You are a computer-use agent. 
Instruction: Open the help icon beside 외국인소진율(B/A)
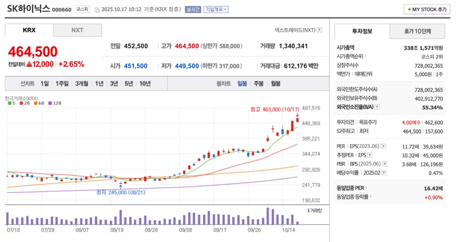(x=377, y=107)
